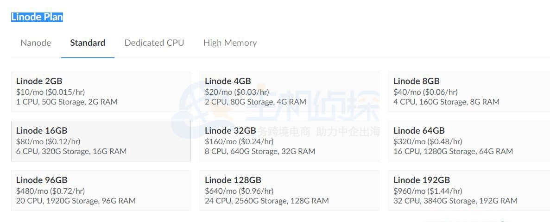
Task: Switch to the Nanode tab
Action: [36, 43]
